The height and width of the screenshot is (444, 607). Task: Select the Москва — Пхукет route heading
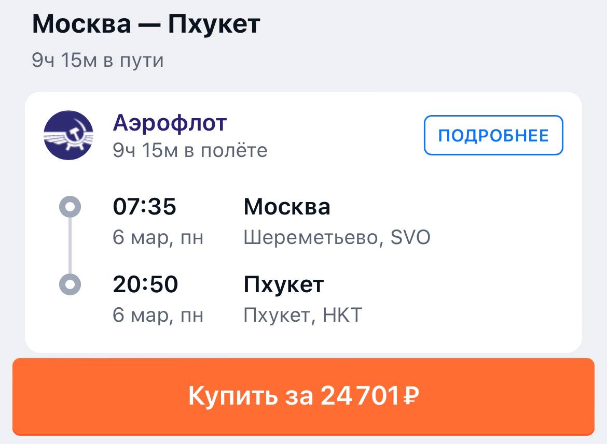pyautogui.click(x=146, y=25)
